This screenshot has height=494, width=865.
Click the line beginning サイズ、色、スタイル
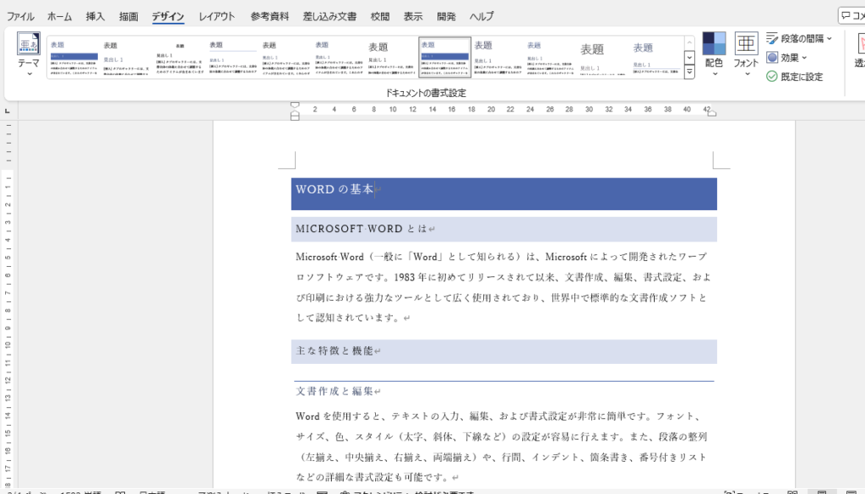pos(501,437)
